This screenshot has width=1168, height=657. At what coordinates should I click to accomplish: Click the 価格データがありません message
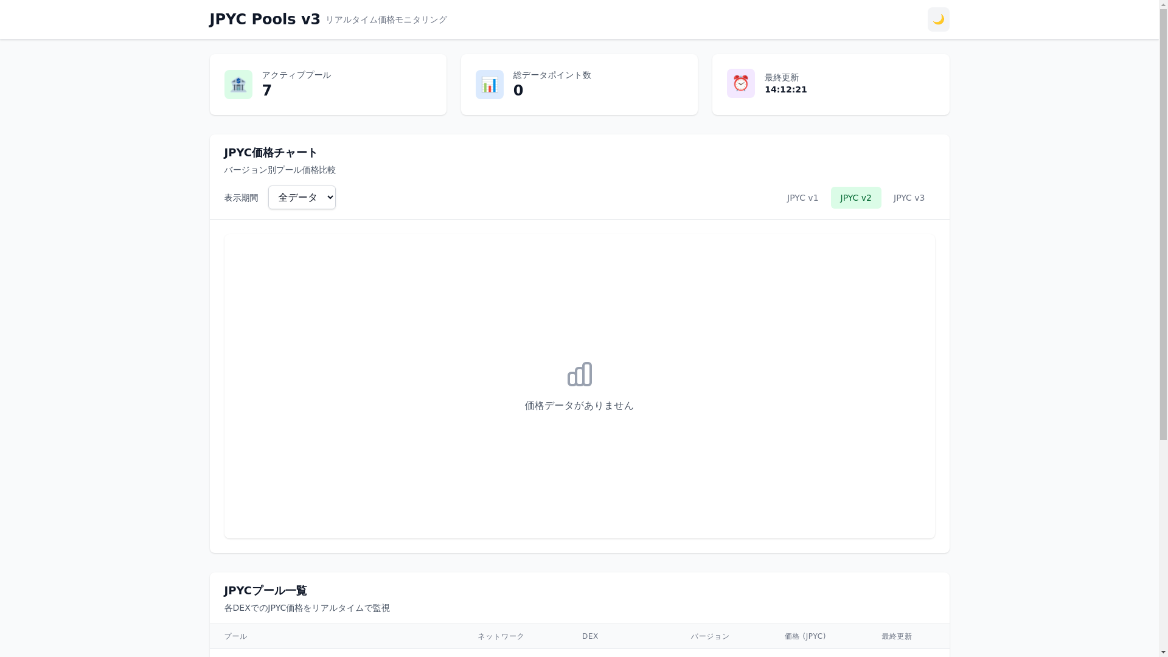click(579, 406)
